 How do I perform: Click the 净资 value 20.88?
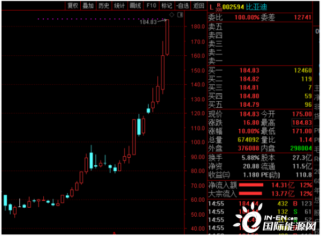click(x=251, y=166)
